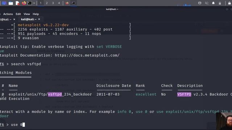Click the green 'use 0' example text
This screenshot has height=130, width=232.
tap(141, 112)
